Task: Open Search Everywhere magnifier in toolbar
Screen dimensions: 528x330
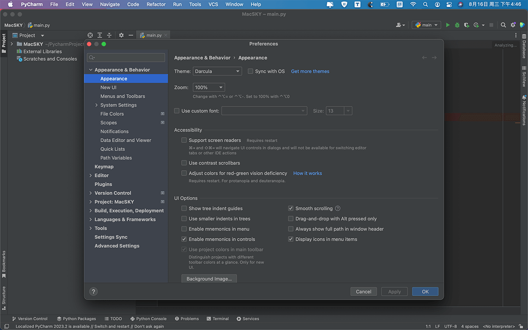Action: pyautogui.click(x=503, y=25)
